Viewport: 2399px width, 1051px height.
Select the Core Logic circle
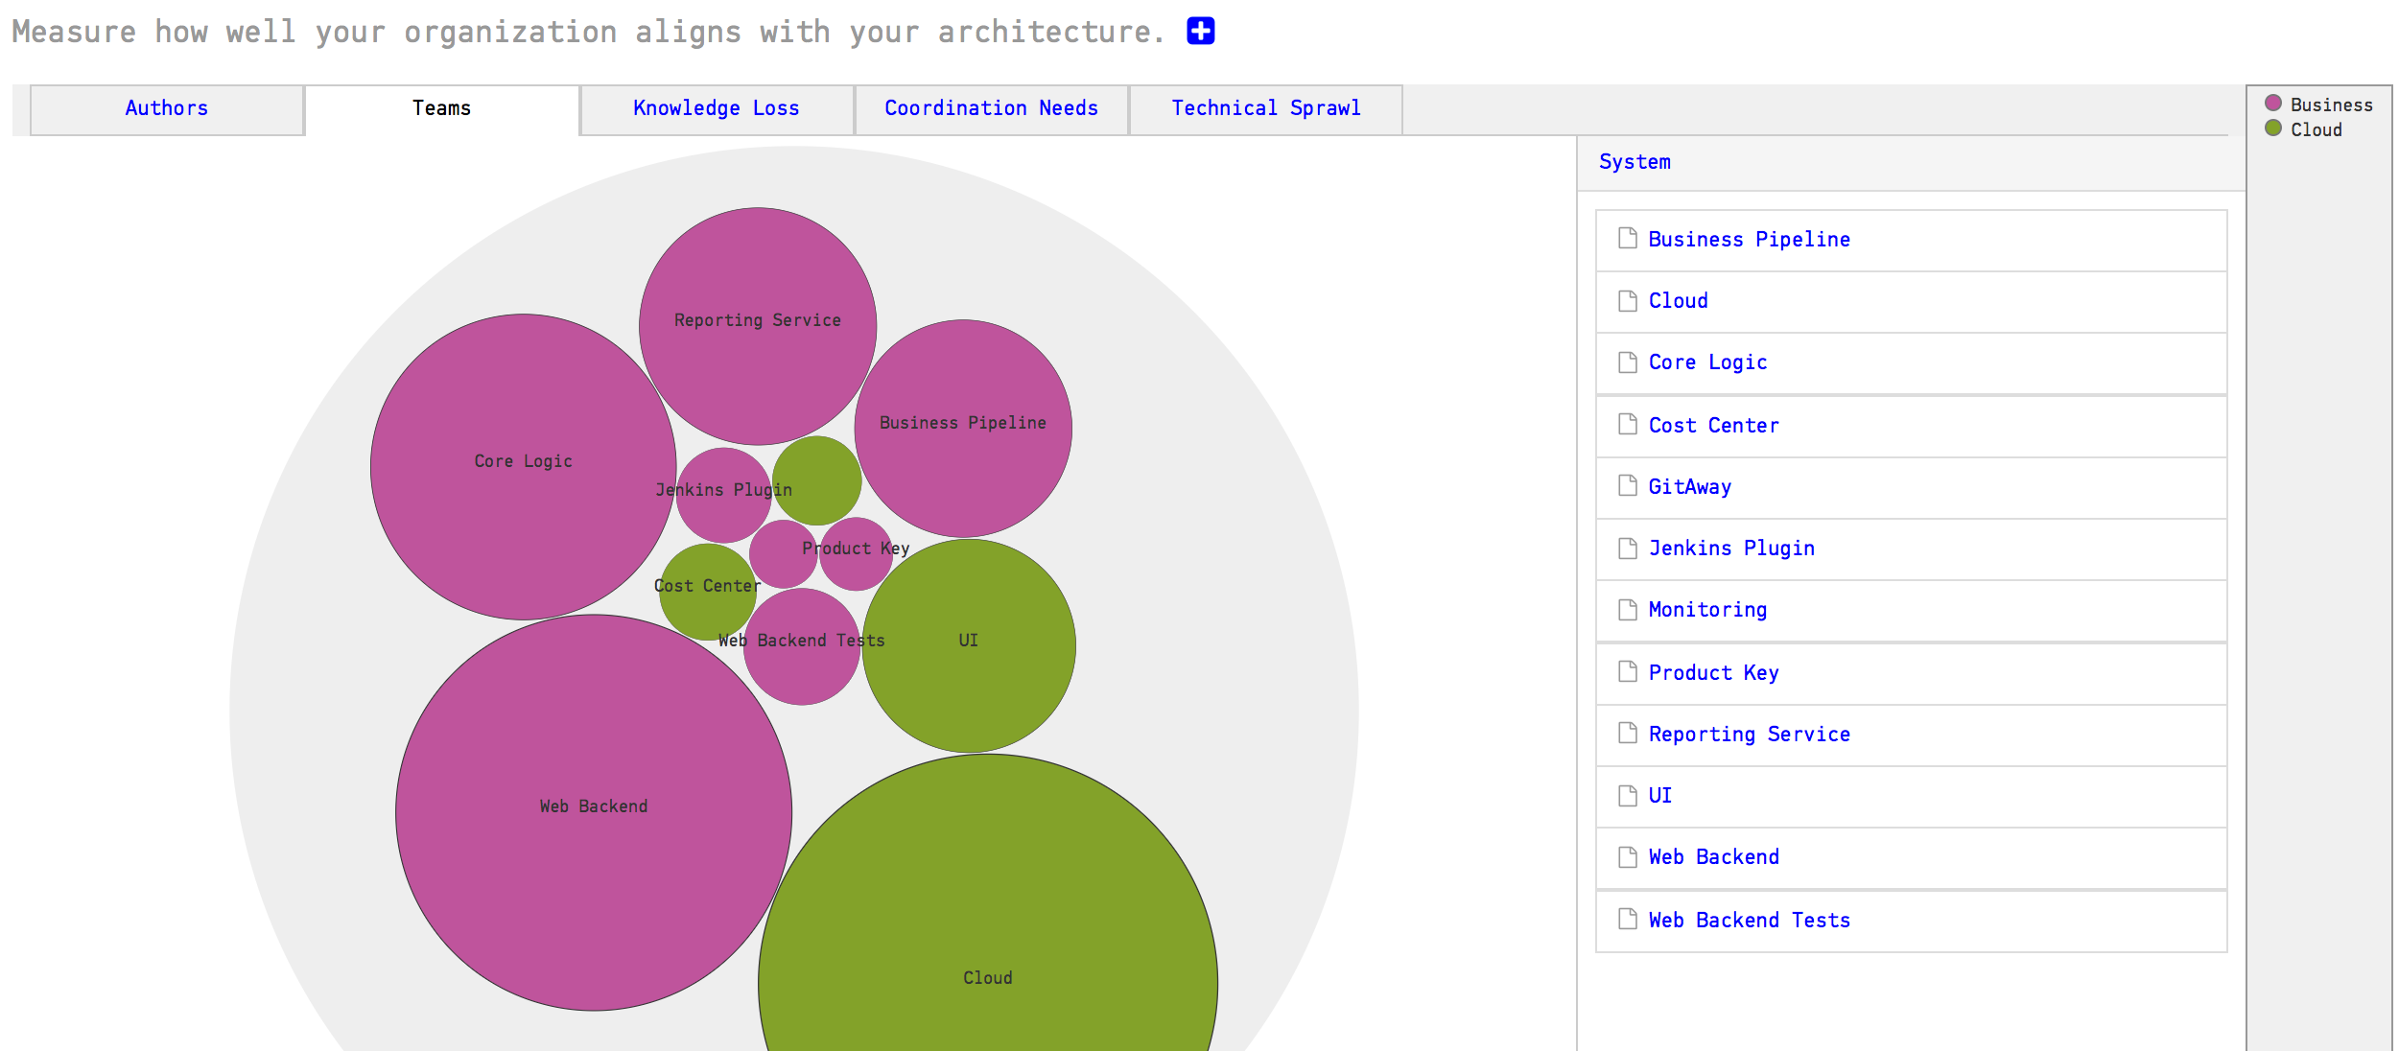tap(523, 467)
